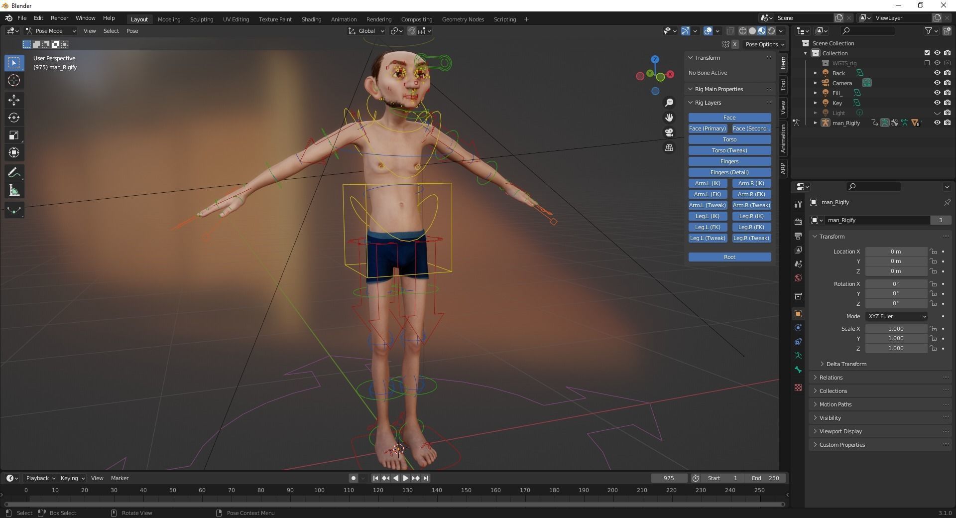
Task: Open the Pose Mode dropdown
Action: [51, 31]
